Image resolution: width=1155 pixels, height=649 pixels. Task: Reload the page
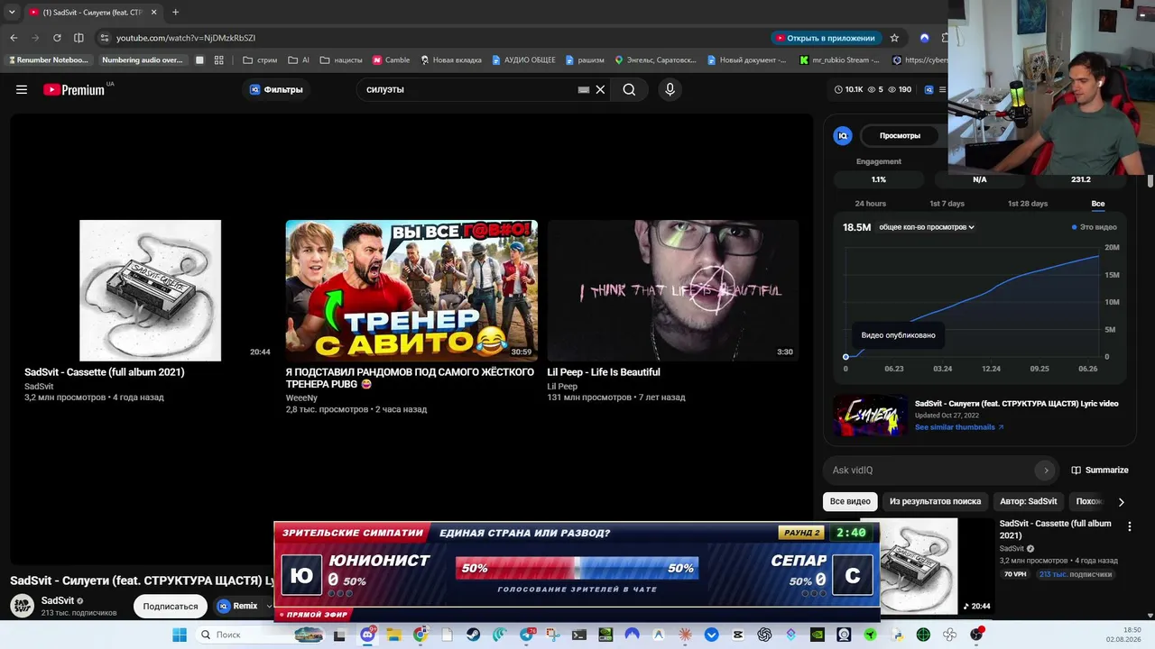(x=57, y=38)
